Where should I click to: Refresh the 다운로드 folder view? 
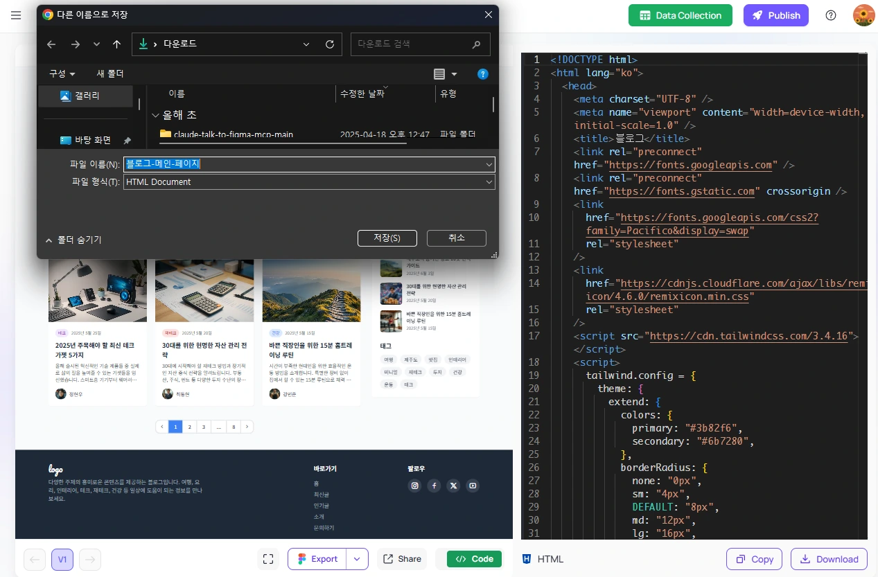point(330,44)
